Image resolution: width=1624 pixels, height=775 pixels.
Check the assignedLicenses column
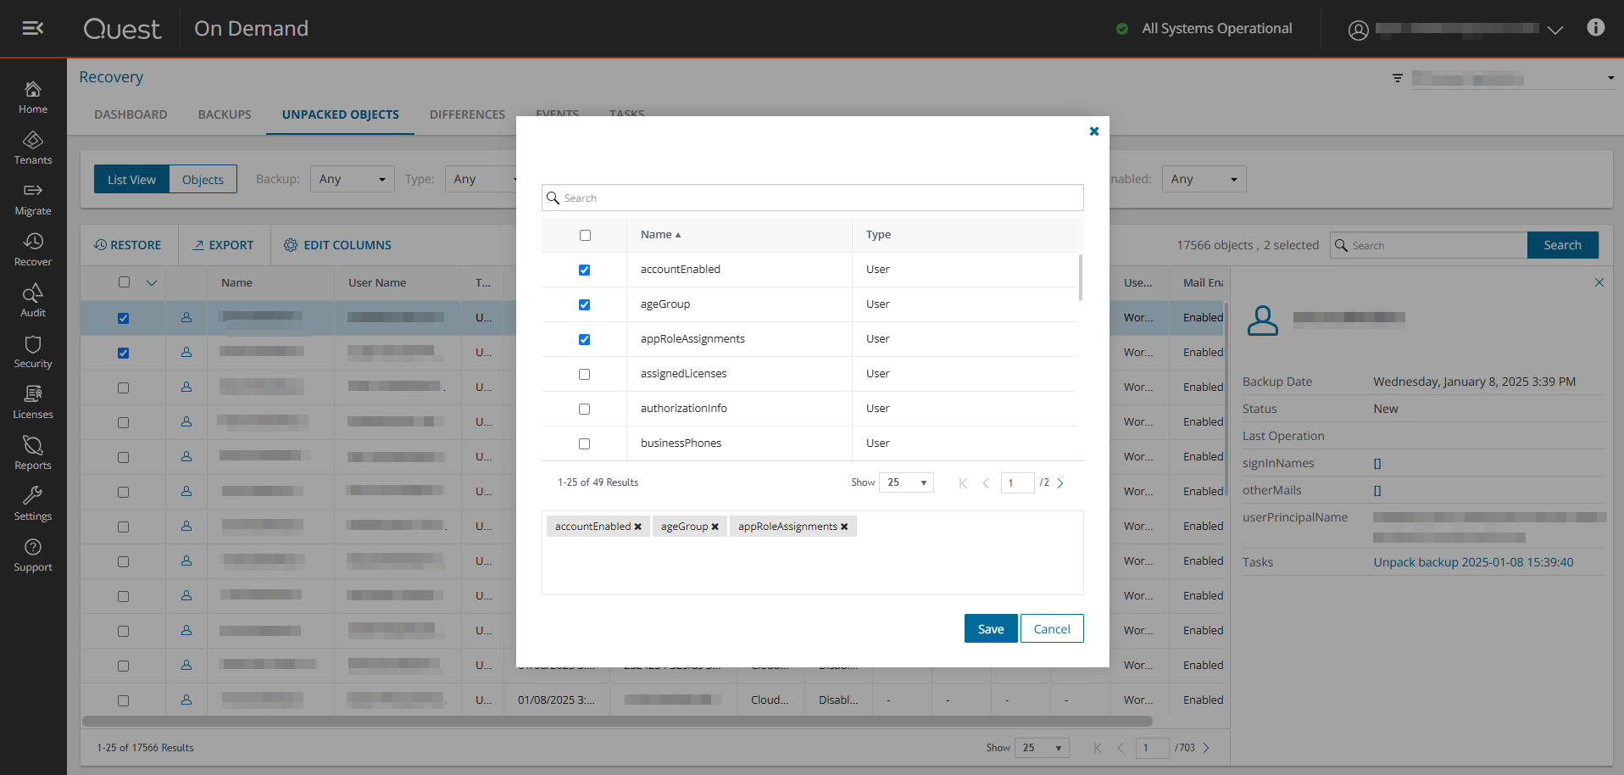coord(584,374)
